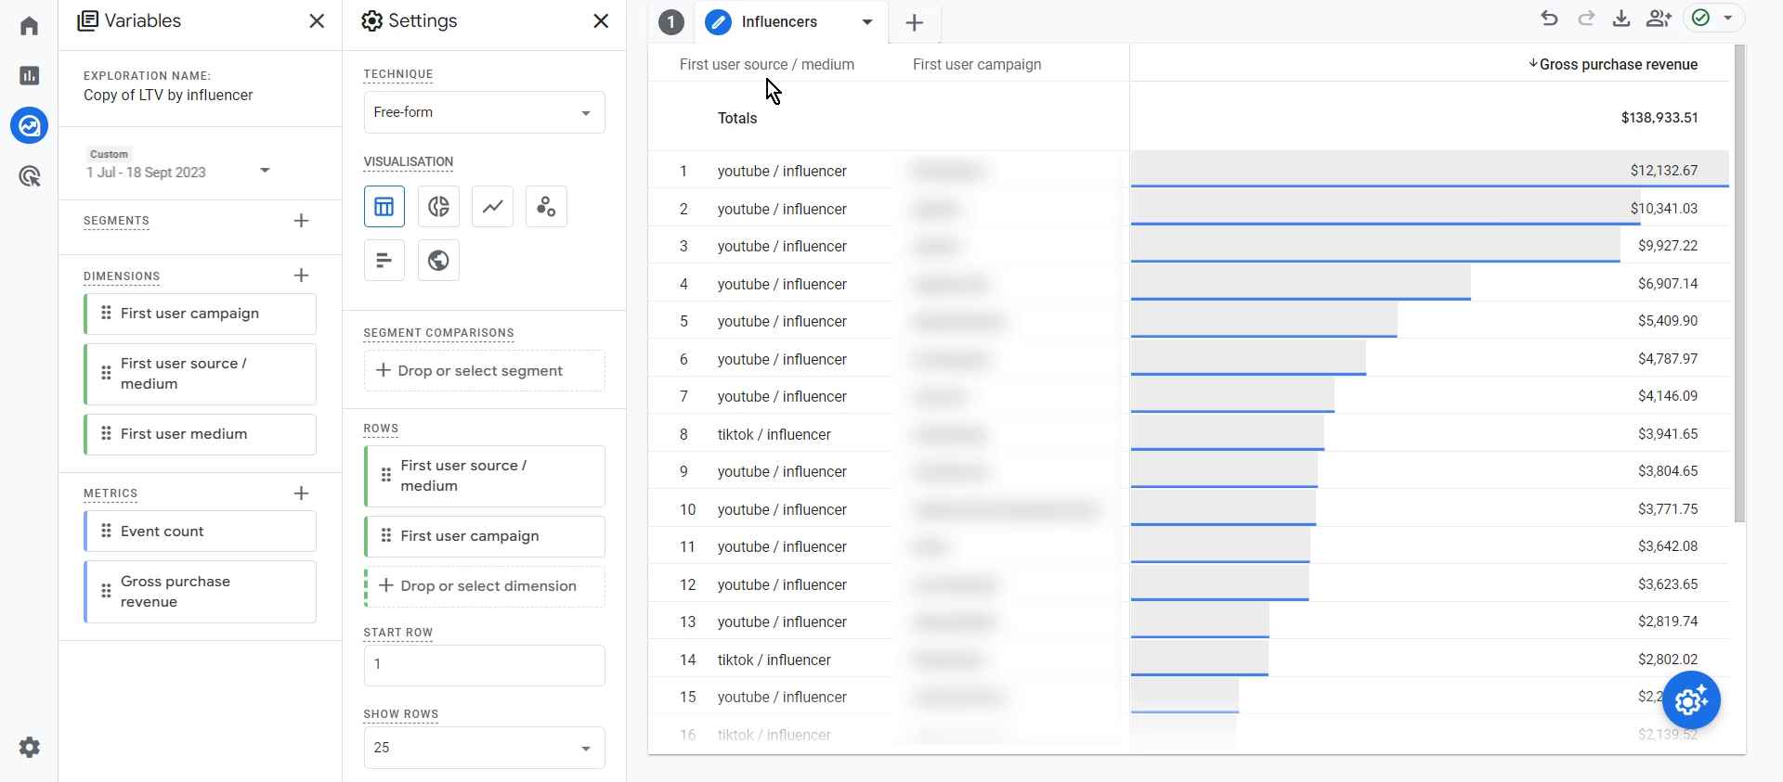Open the Advertising target icon
1783x782 pixels.
[29, 175]
